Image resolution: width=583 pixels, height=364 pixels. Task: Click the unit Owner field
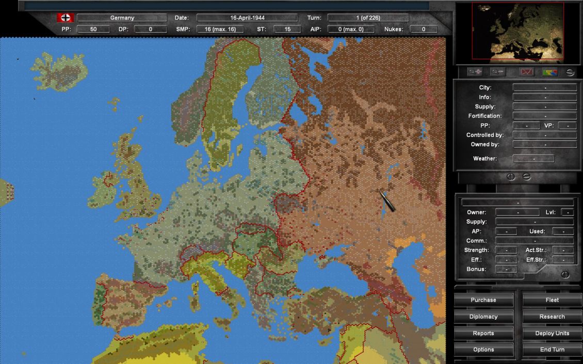click(517, 212)
